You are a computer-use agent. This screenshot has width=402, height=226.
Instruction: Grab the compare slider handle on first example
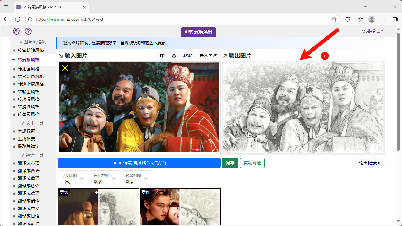99,192
